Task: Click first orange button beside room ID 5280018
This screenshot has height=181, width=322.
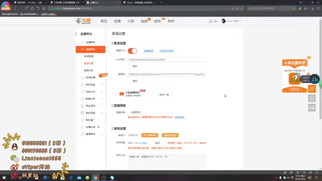Action: pos(150,135)
